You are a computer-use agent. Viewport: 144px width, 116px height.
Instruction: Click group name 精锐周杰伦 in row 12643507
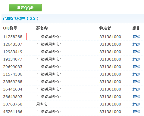click(x=50, y=44)
